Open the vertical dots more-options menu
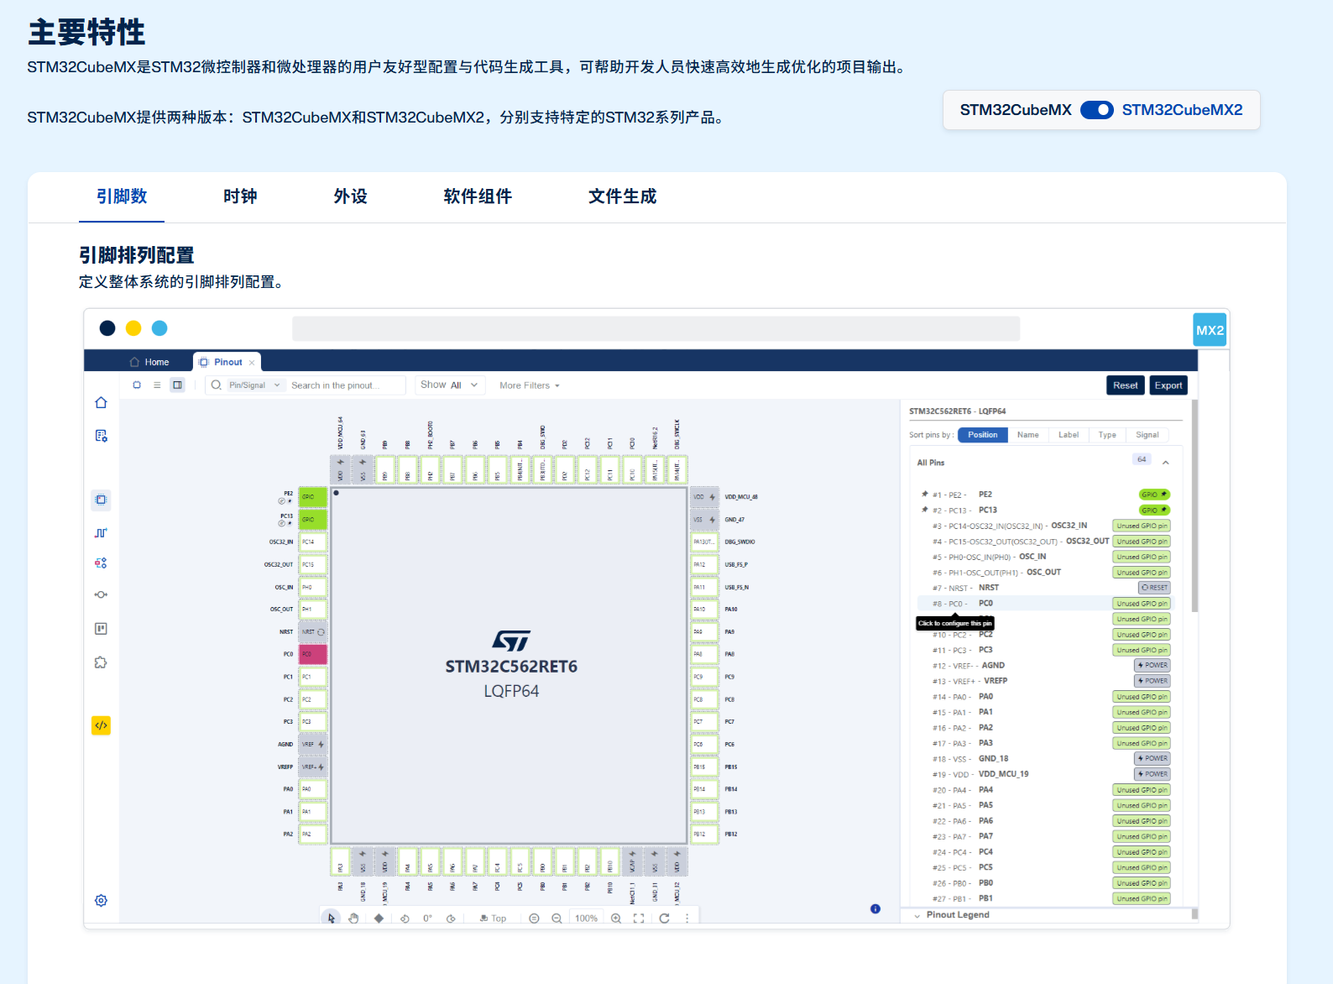Image resolution: width=1333 pixels, height=984 pixels. point(687,919)
